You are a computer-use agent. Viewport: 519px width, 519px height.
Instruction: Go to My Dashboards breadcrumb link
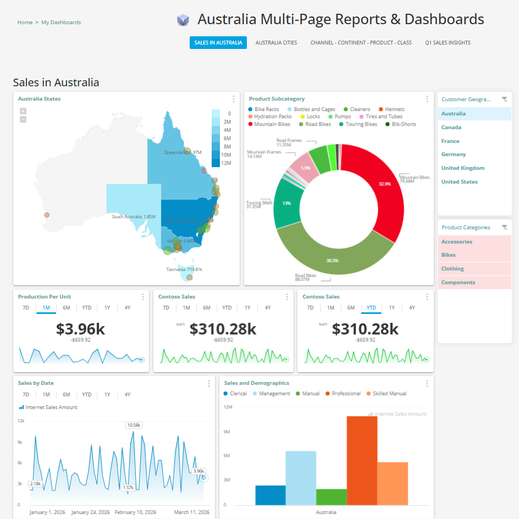tap(61, 23)
